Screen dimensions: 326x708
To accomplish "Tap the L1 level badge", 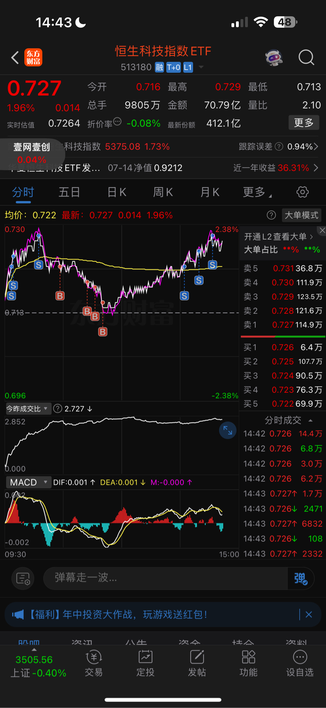I will 188,67.
